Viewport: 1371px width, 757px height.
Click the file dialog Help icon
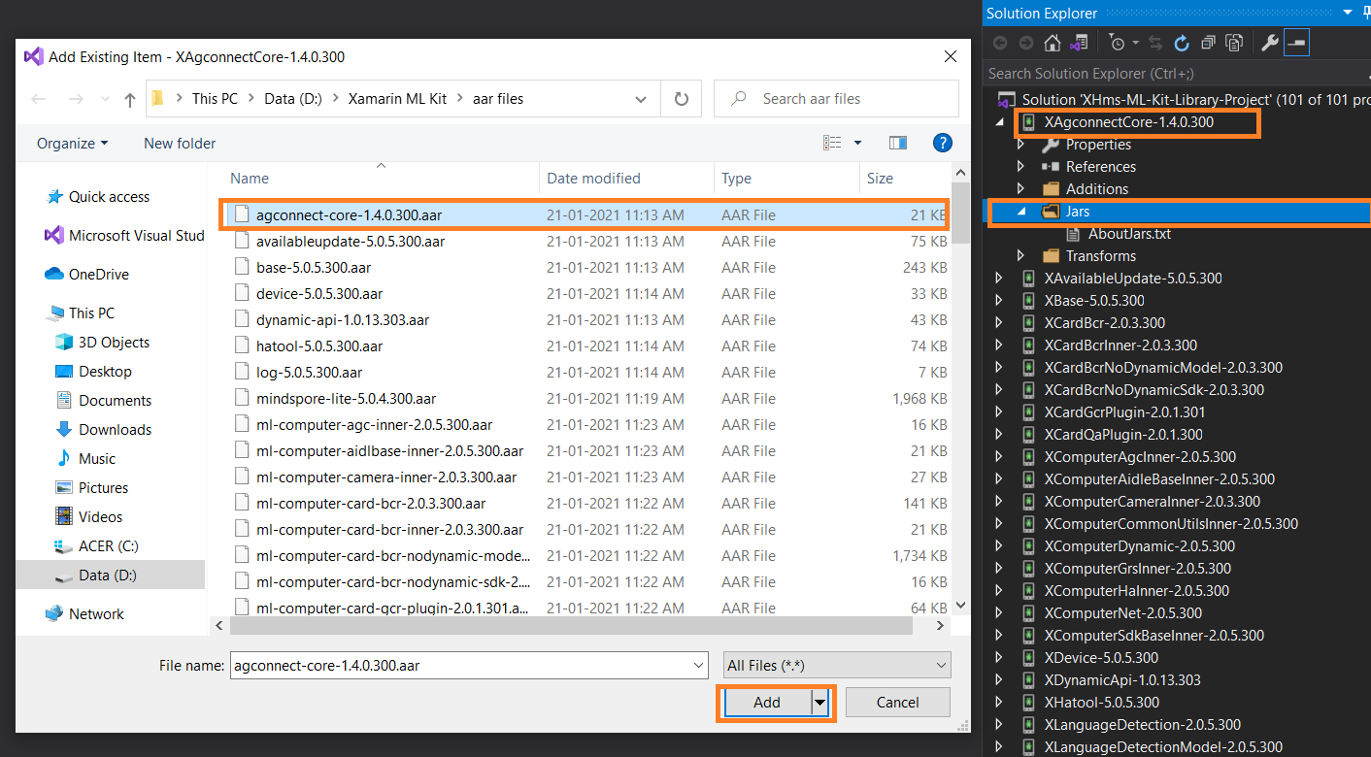pyautogui.click(x=941, y=143)
